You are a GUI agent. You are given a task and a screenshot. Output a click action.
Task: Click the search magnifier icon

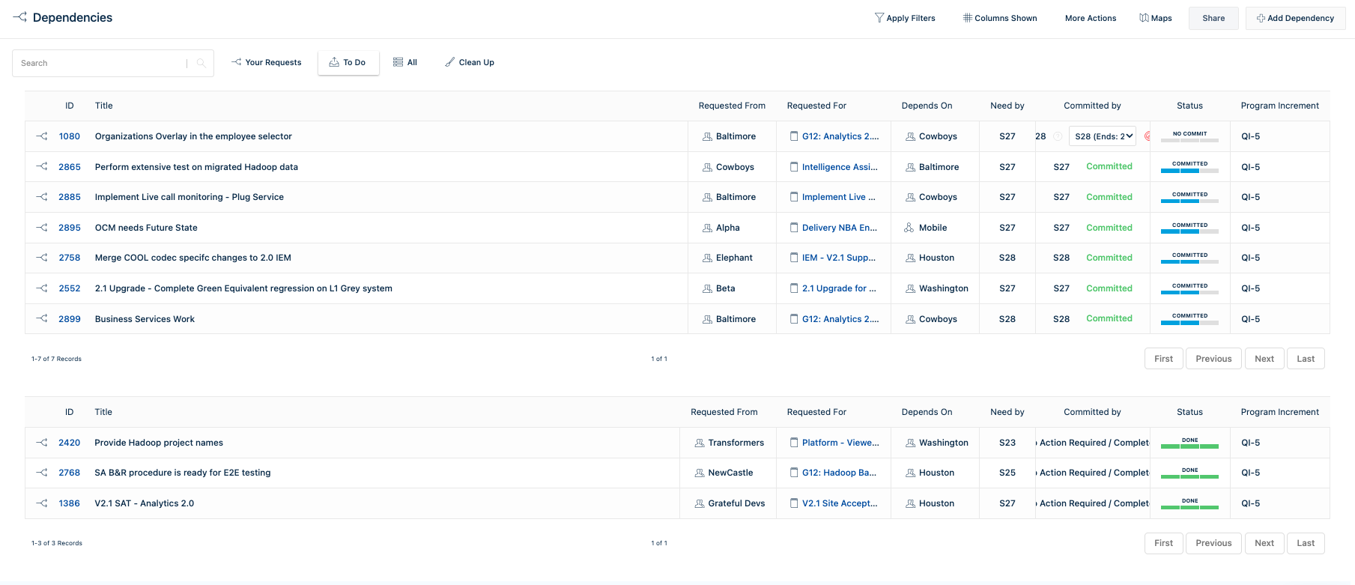pyautogui.click(x=201, y=63)
